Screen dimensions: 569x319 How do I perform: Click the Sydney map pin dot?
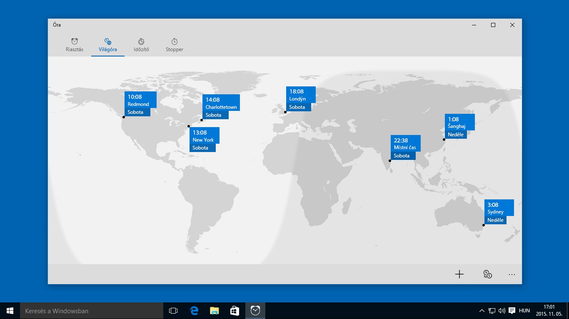point(484,225)
